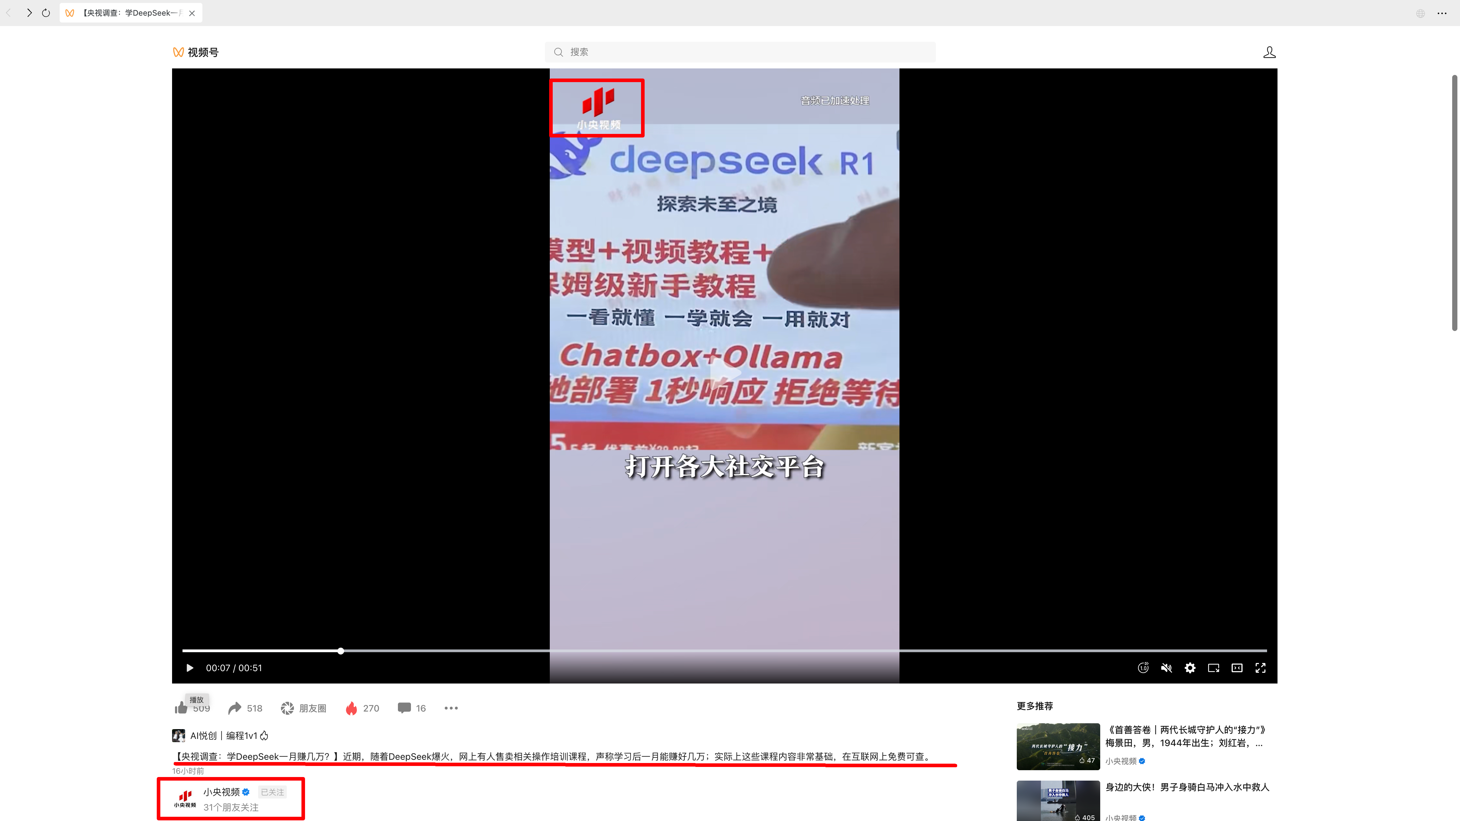1460x821 pixels.
Task: Reload the page with the refresh icon
Action: [46, 13]
